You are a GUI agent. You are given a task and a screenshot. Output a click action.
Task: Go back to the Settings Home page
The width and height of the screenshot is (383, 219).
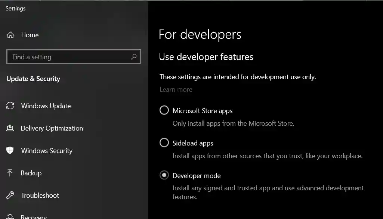point(29,35)
